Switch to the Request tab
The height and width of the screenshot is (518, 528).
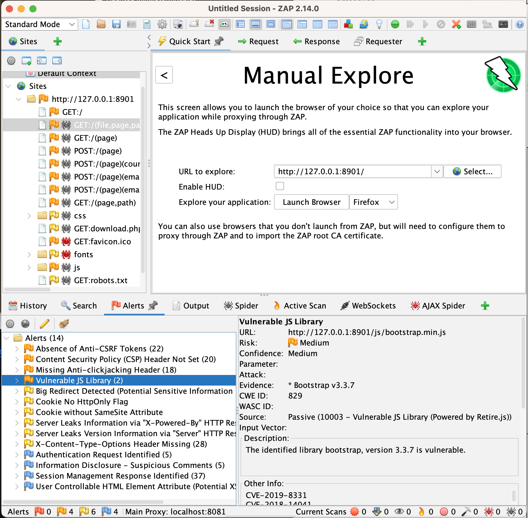258,41
